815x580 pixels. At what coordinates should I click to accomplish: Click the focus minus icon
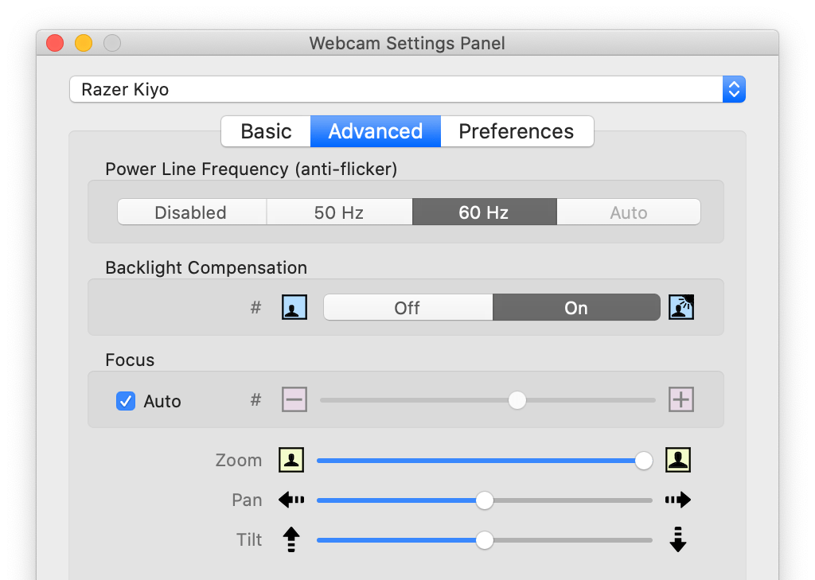pos(294,399)
